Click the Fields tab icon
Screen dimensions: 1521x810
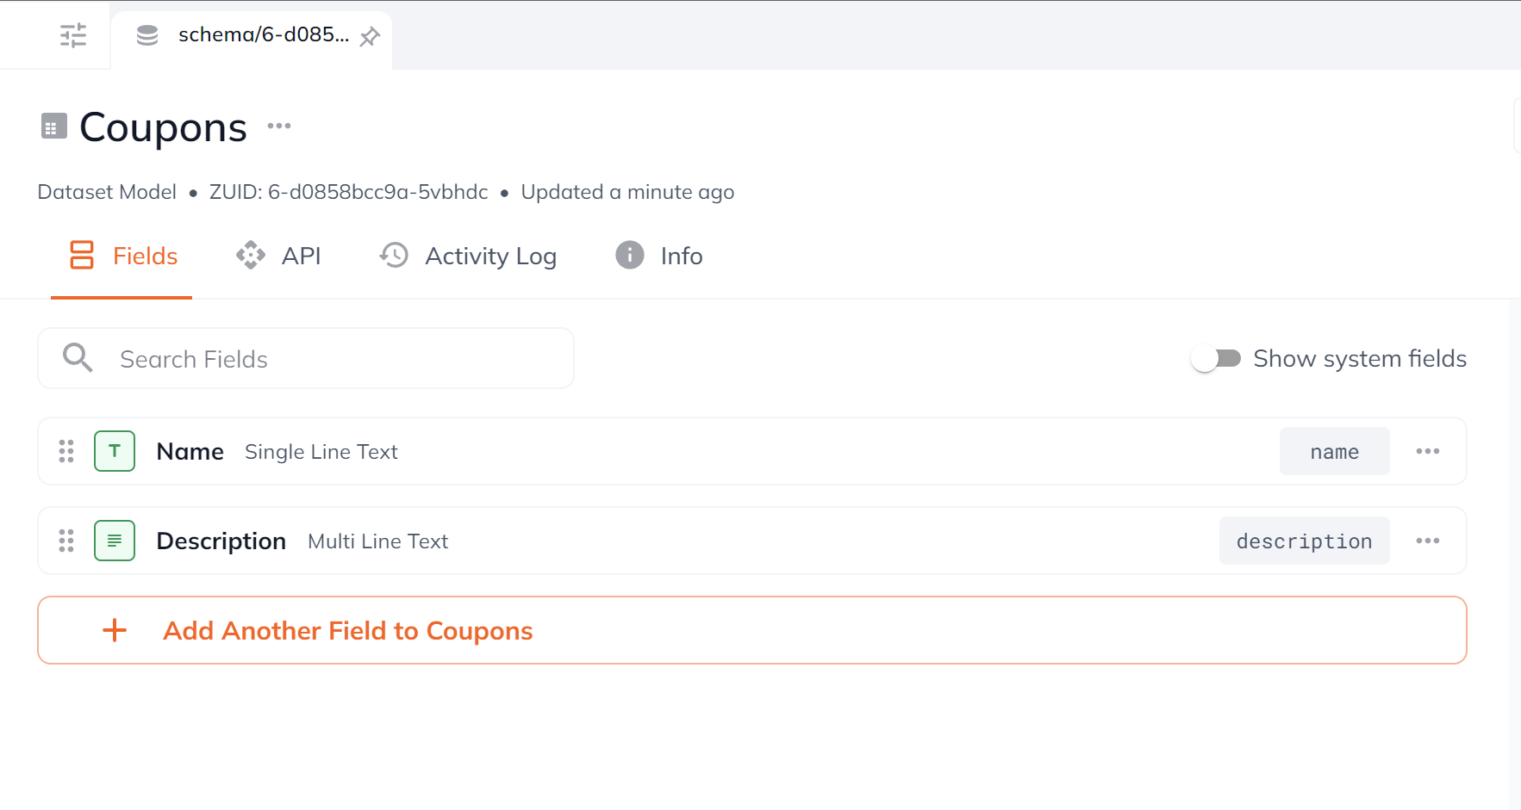(x=82, y=256)
